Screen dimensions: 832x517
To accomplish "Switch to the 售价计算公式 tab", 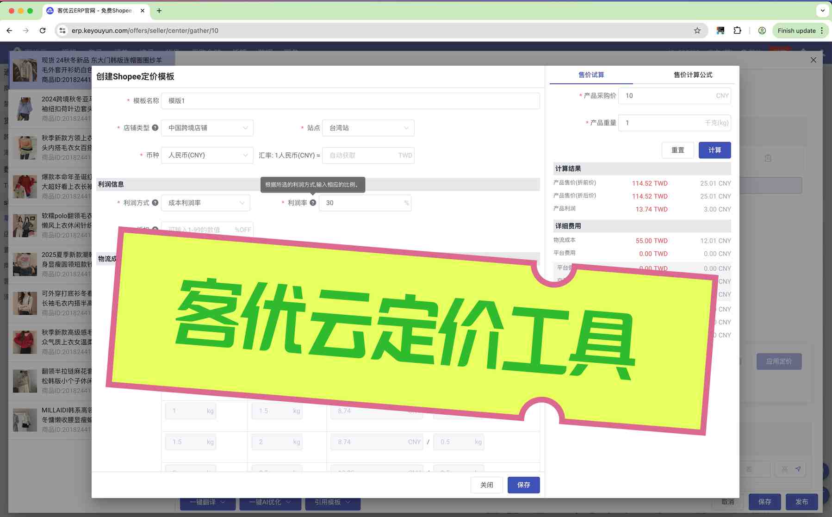I will (692, 75).
